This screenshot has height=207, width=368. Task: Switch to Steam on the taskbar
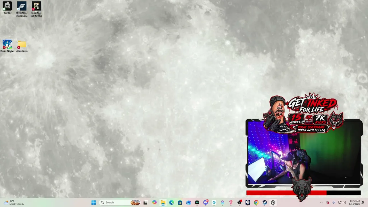[x=265, y=202]
